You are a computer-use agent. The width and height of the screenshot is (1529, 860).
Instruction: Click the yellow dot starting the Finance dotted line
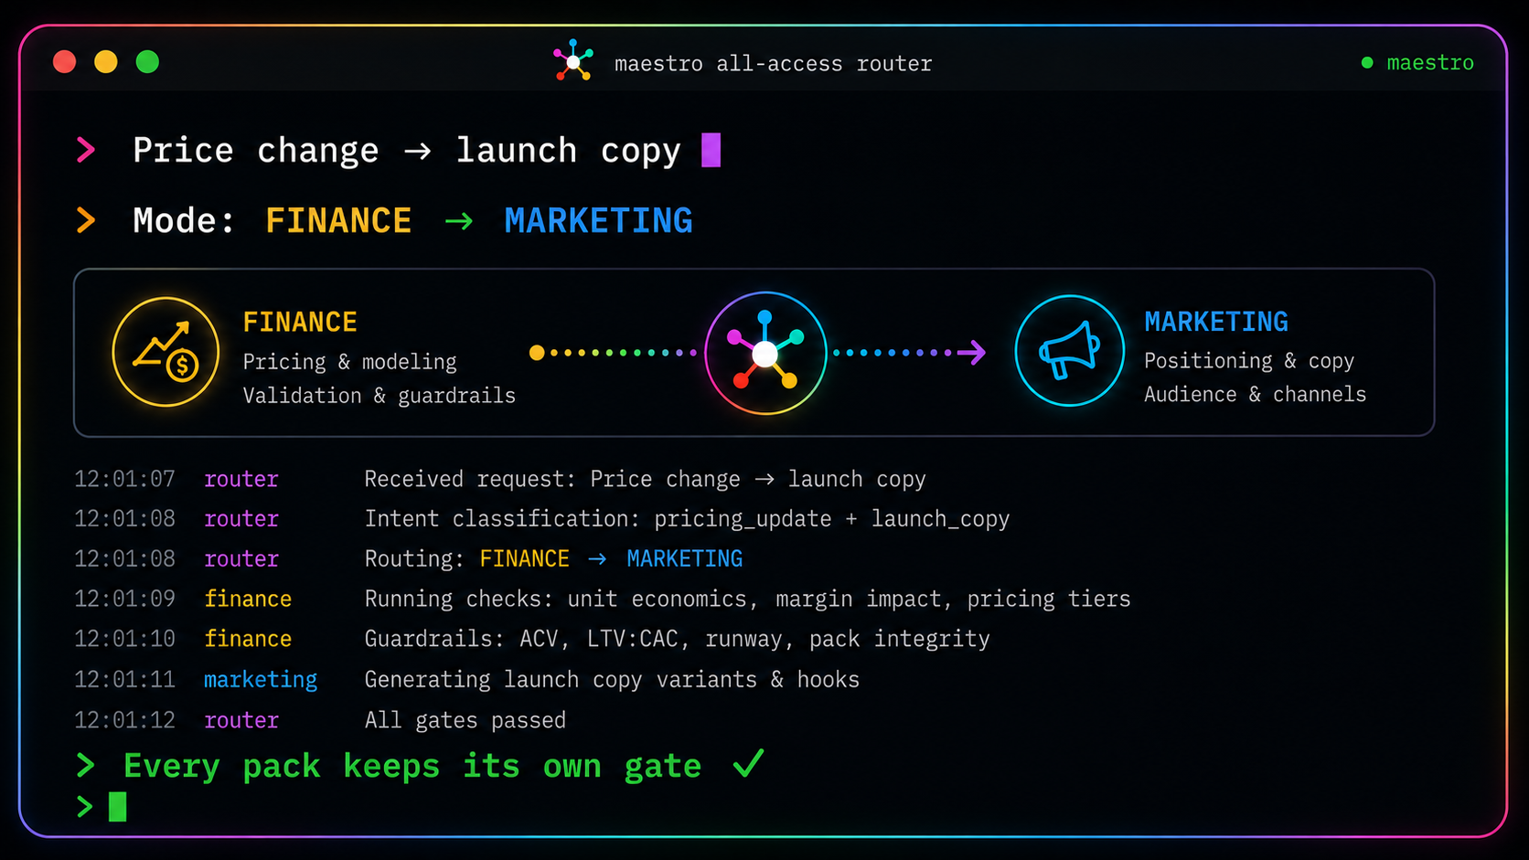click(x=537, y=353)
